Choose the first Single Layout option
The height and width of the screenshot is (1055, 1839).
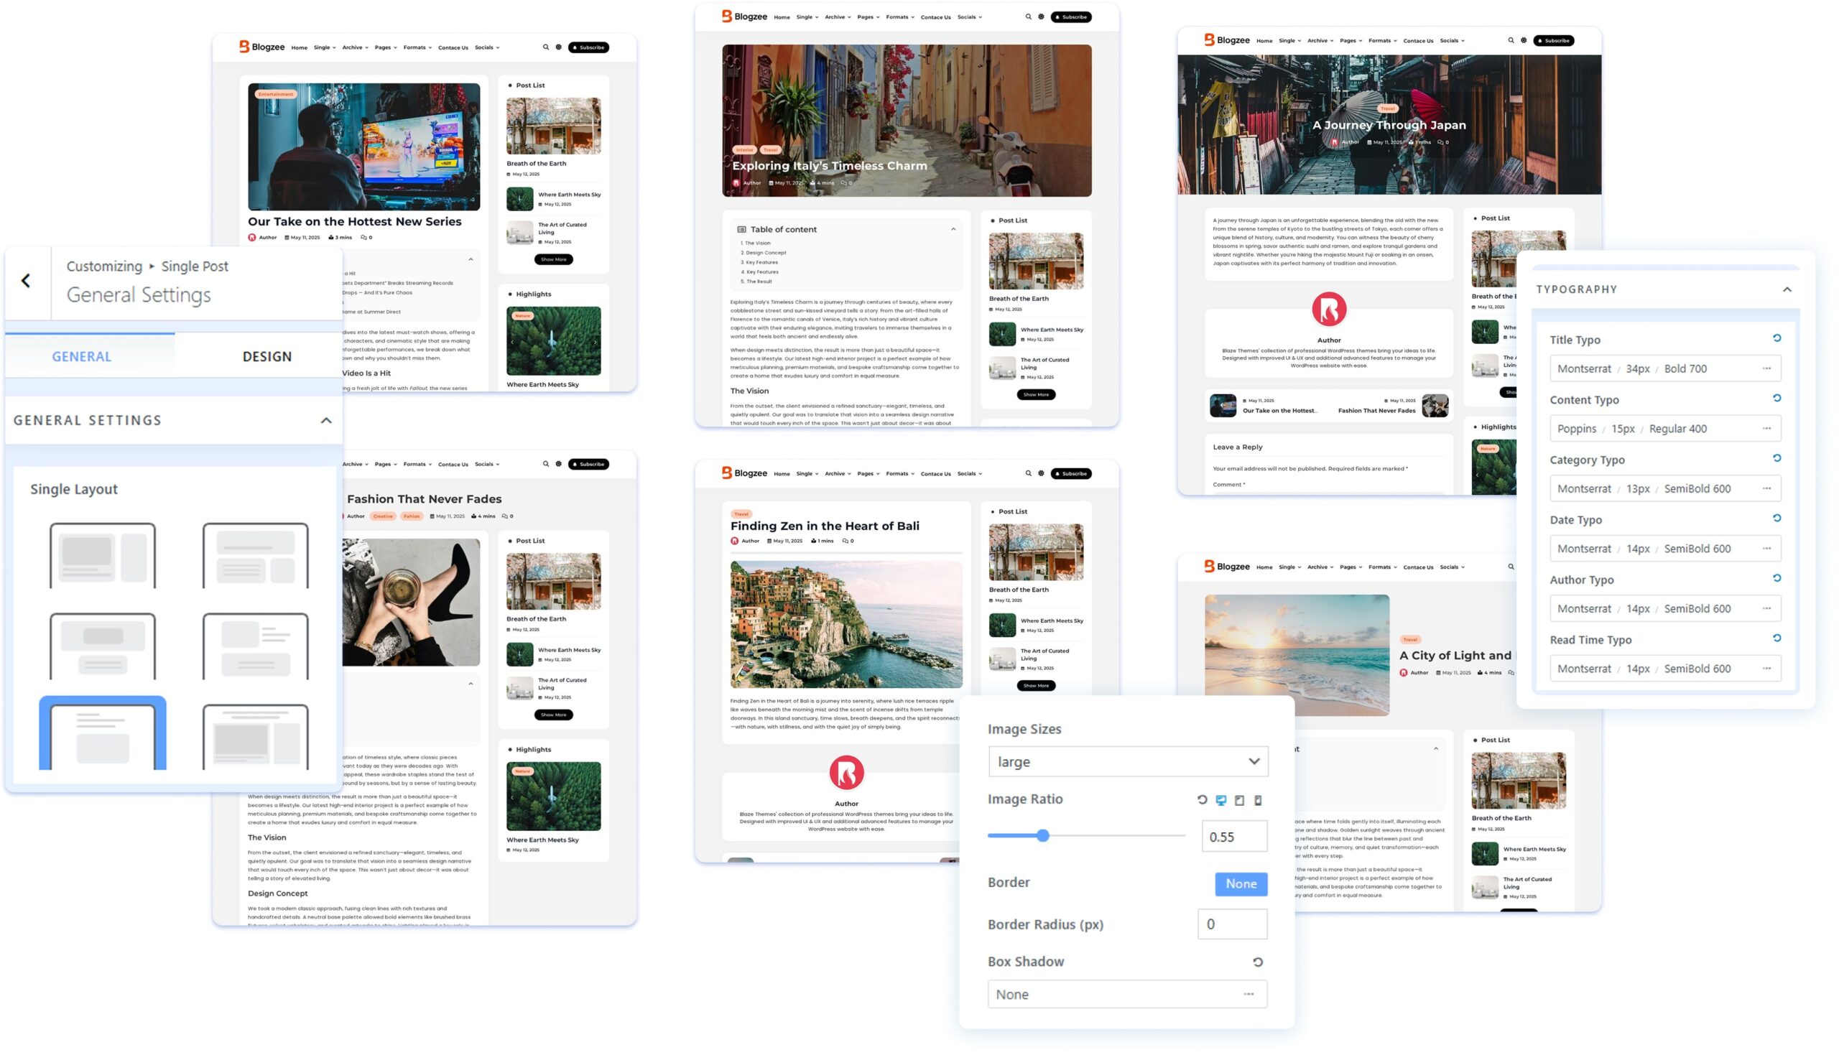tap(102, 555)
